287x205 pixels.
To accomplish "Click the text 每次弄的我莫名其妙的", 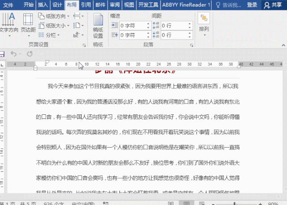I will coord(92,132).
